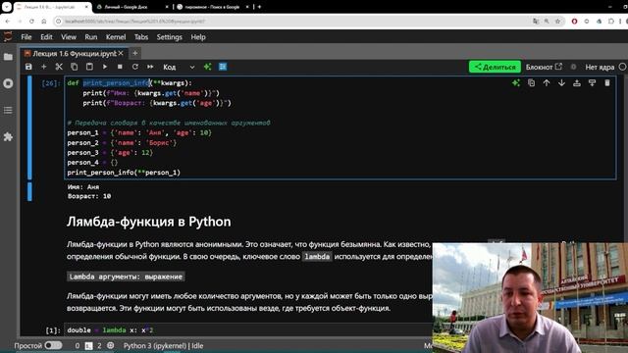Screen dimensions: 628x353
Task: Click in the code cell on print_person_info(**person_1)
Action: point(124,173)
